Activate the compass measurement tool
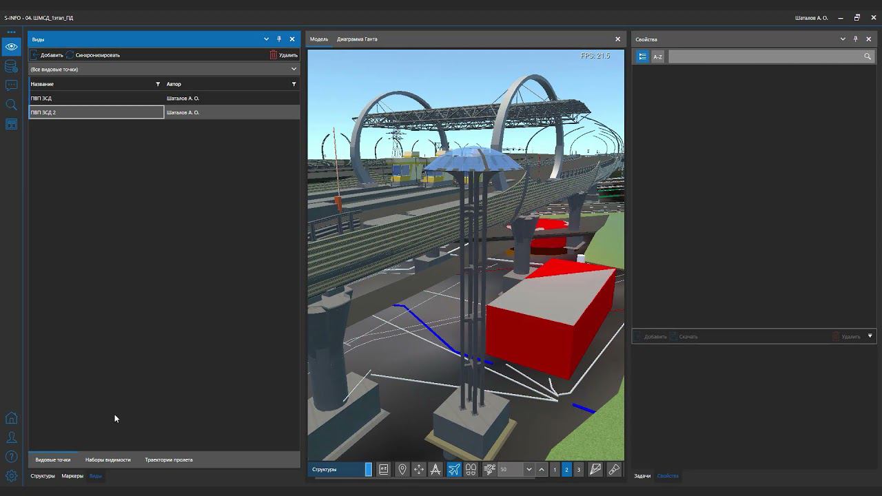 (x=435, y=469)
